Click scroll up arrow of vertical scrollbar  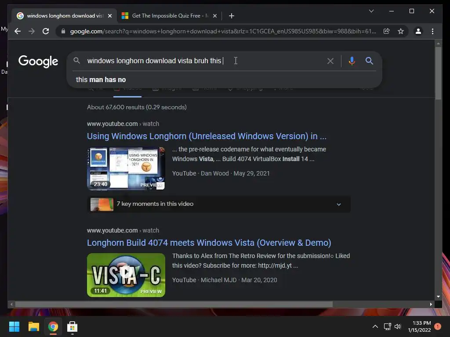[x=438, y=43]
